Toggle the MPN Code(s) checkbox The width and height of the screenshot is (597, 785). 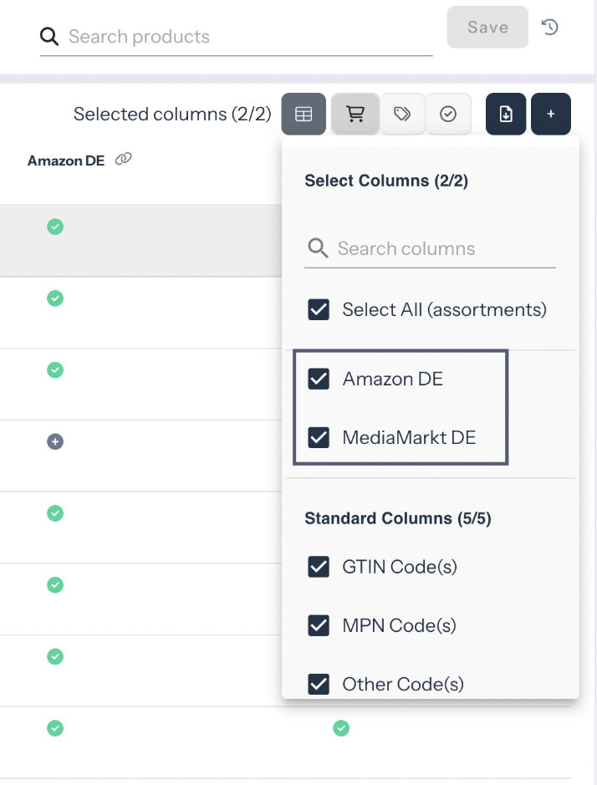[x=319, y=625]
